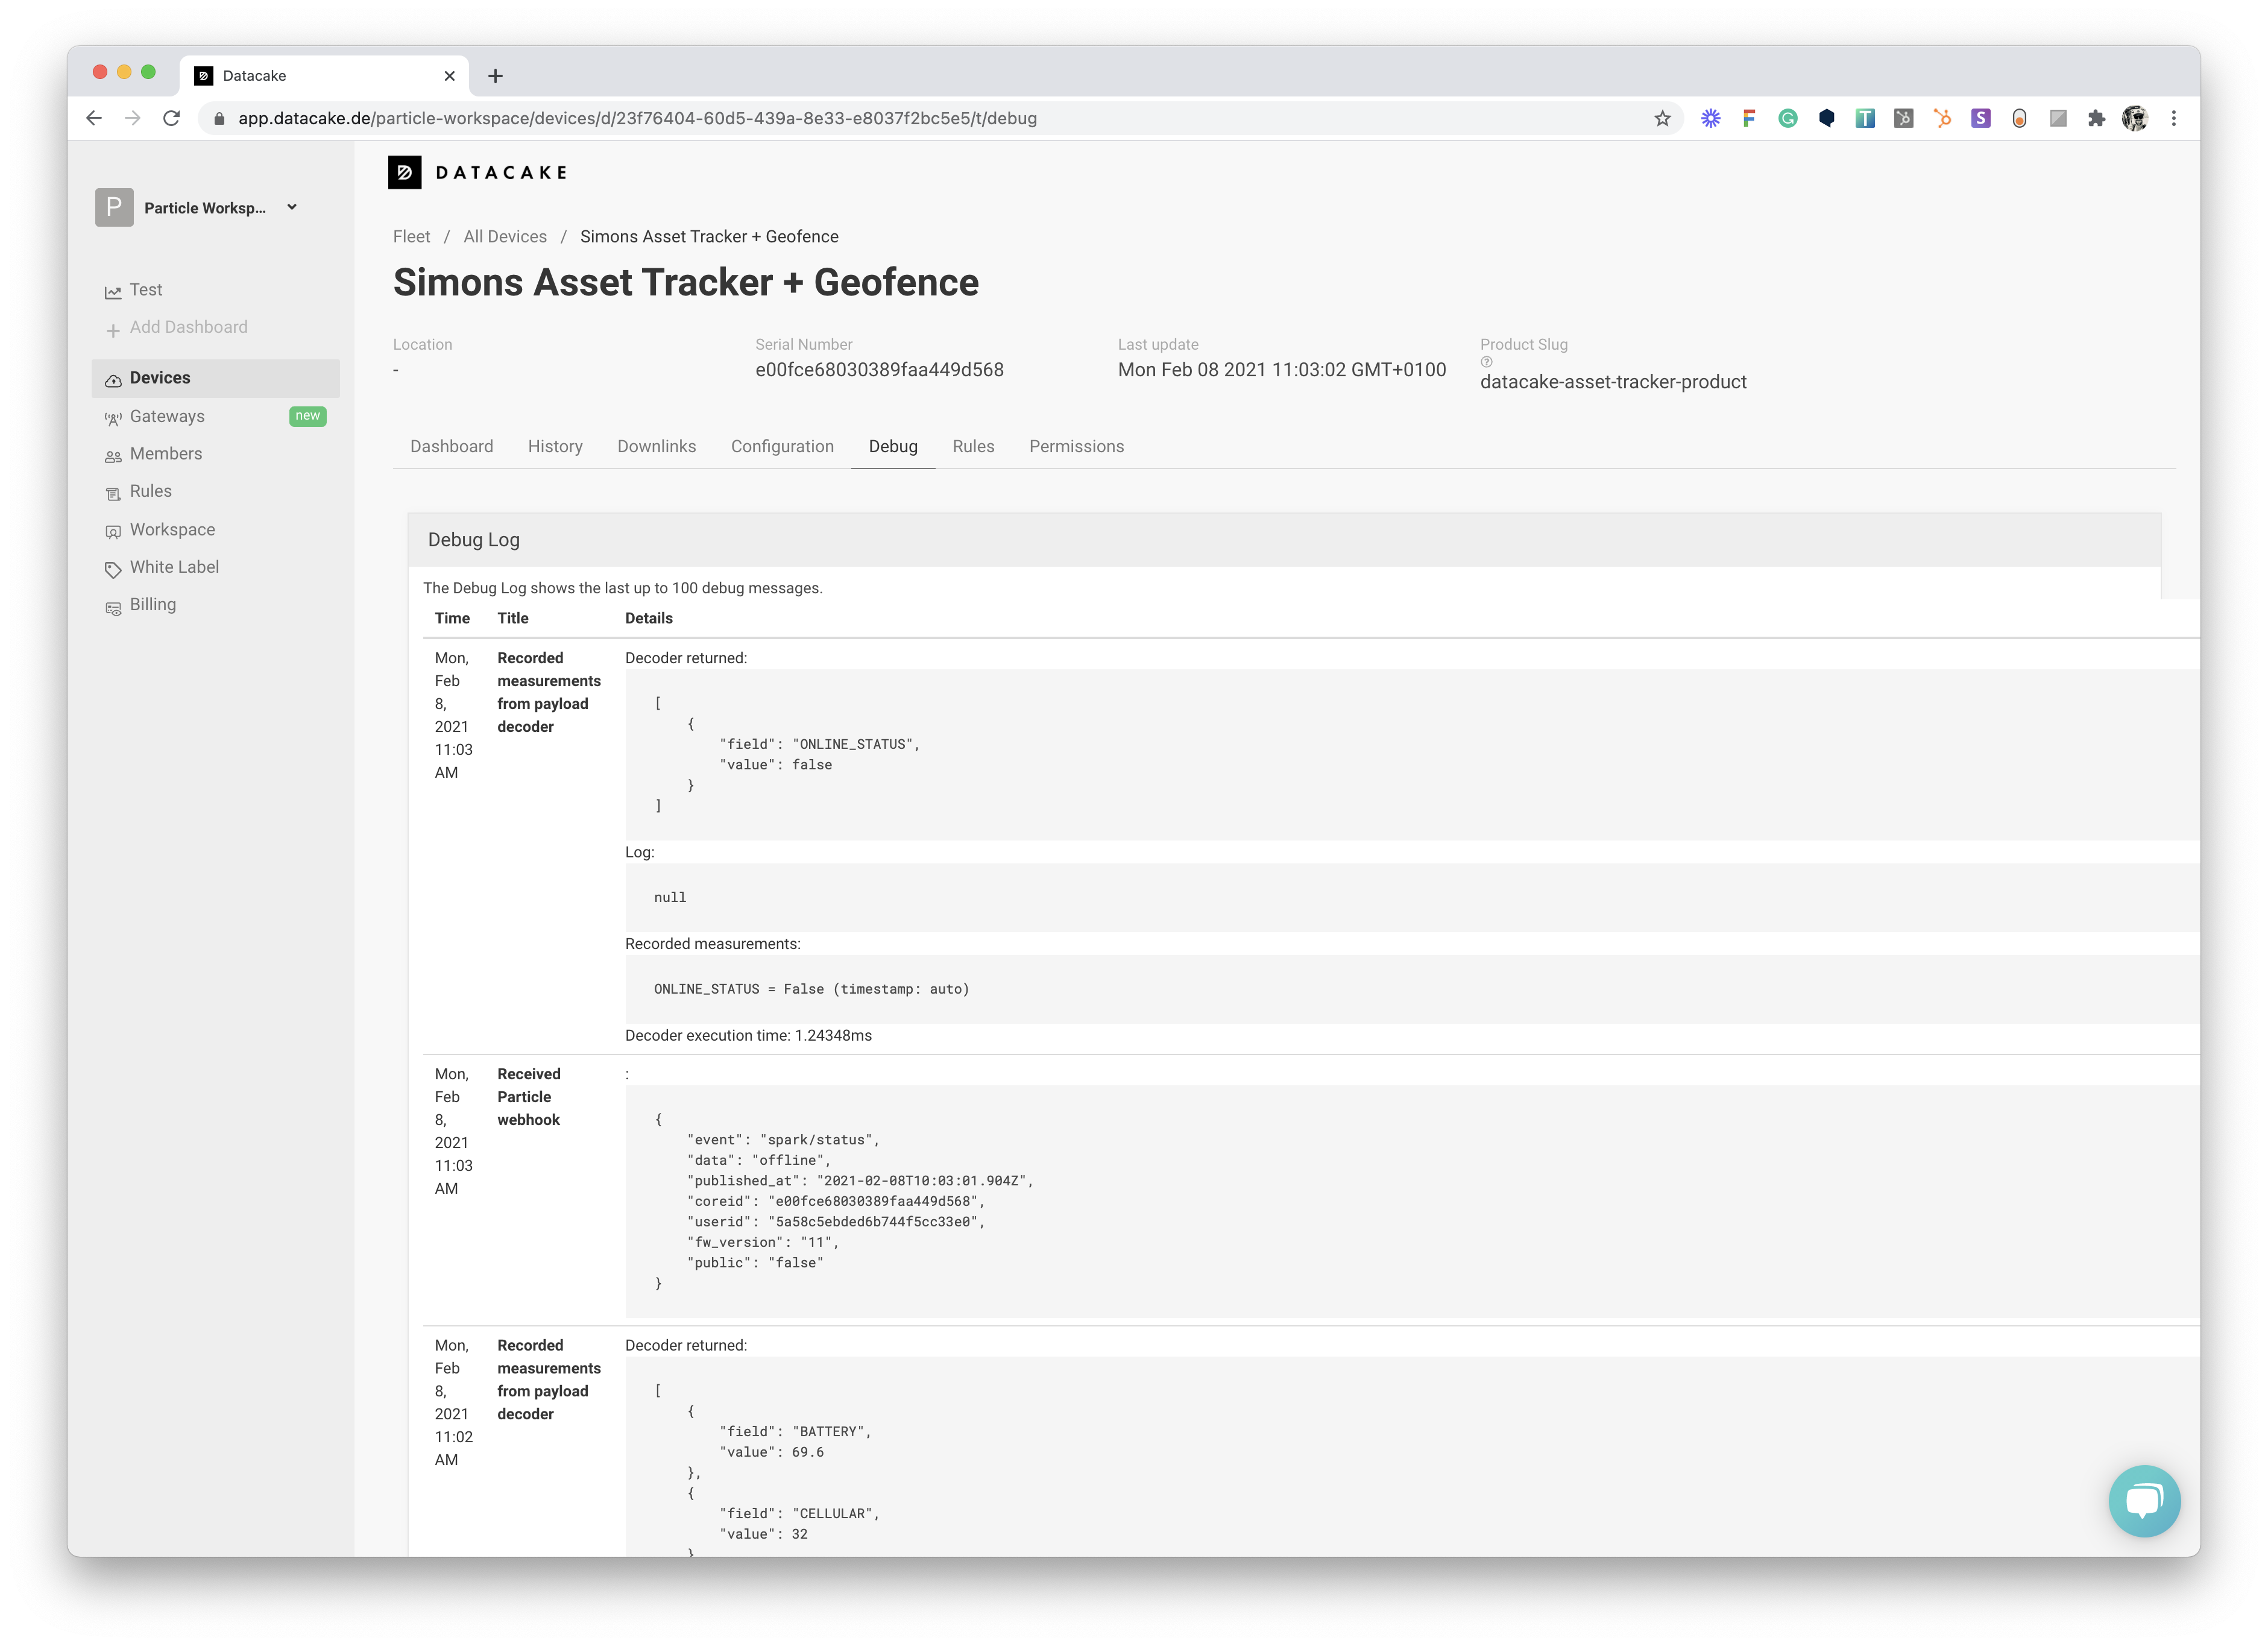
Task: Click the Grammarly extension icon
Action: 1787,118
